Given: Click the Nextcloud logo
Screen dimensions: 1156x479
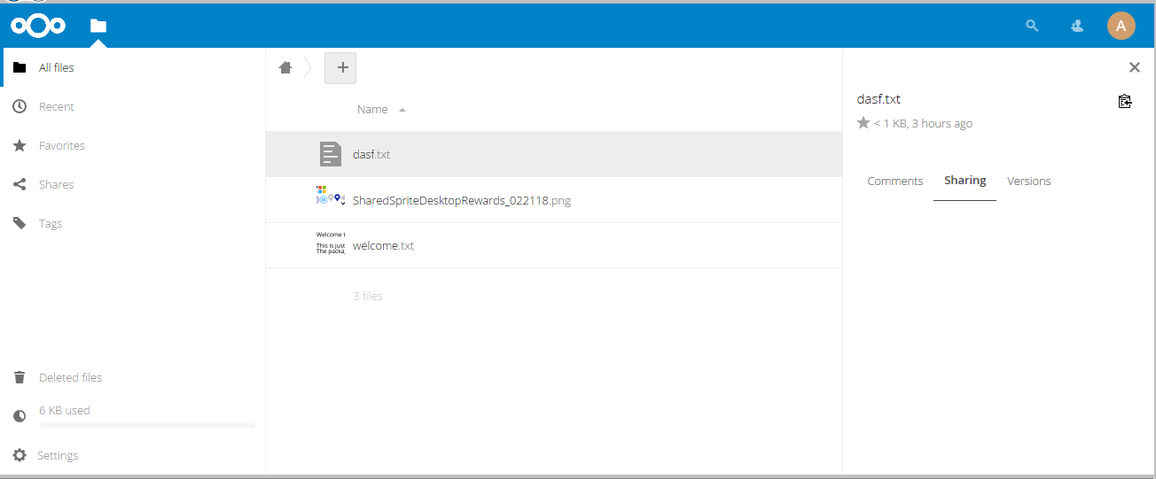Looking at the screenshot, I should [x=38, y=26].
